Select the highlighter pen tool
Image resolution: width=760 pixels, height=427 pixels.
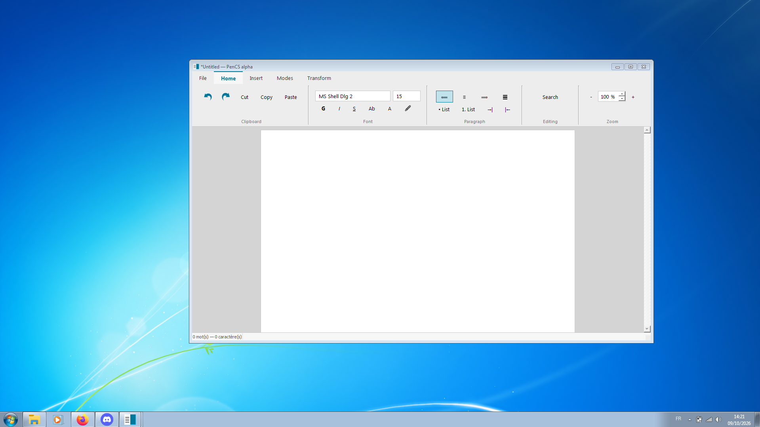click(x=408, y=108)
